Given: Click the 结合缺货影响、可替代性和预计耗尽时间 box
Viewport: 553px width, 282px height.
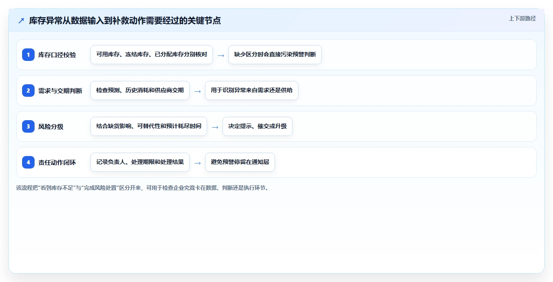Looking at the screenshot, I should point(149,126).
